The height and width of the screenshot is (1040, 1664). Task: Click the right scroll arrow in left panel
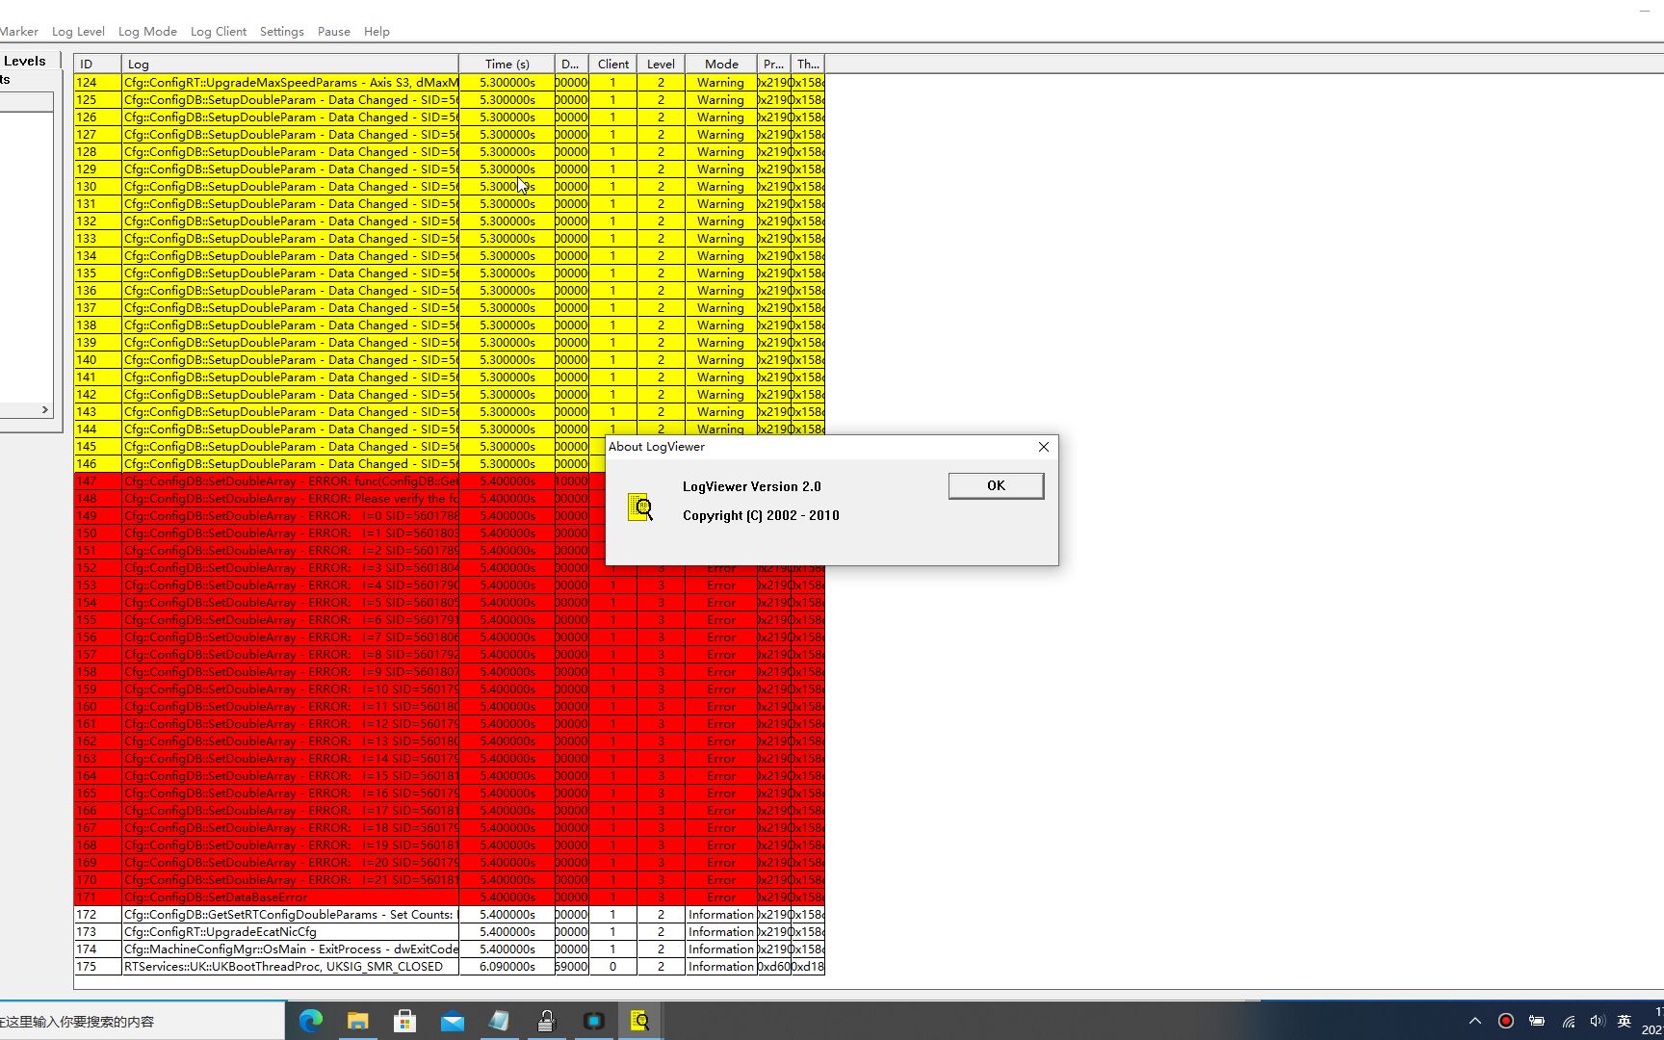[44, 410]
